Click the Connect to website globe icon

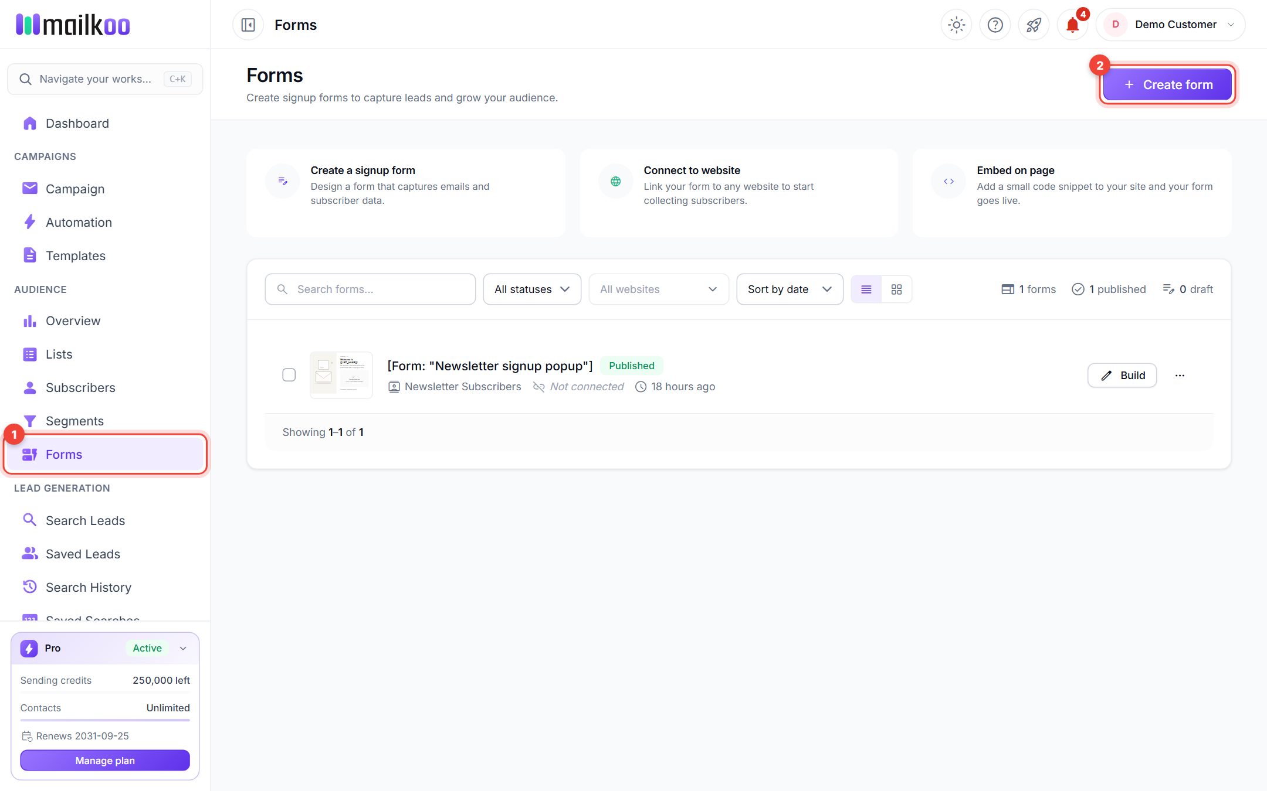[615, 182]
